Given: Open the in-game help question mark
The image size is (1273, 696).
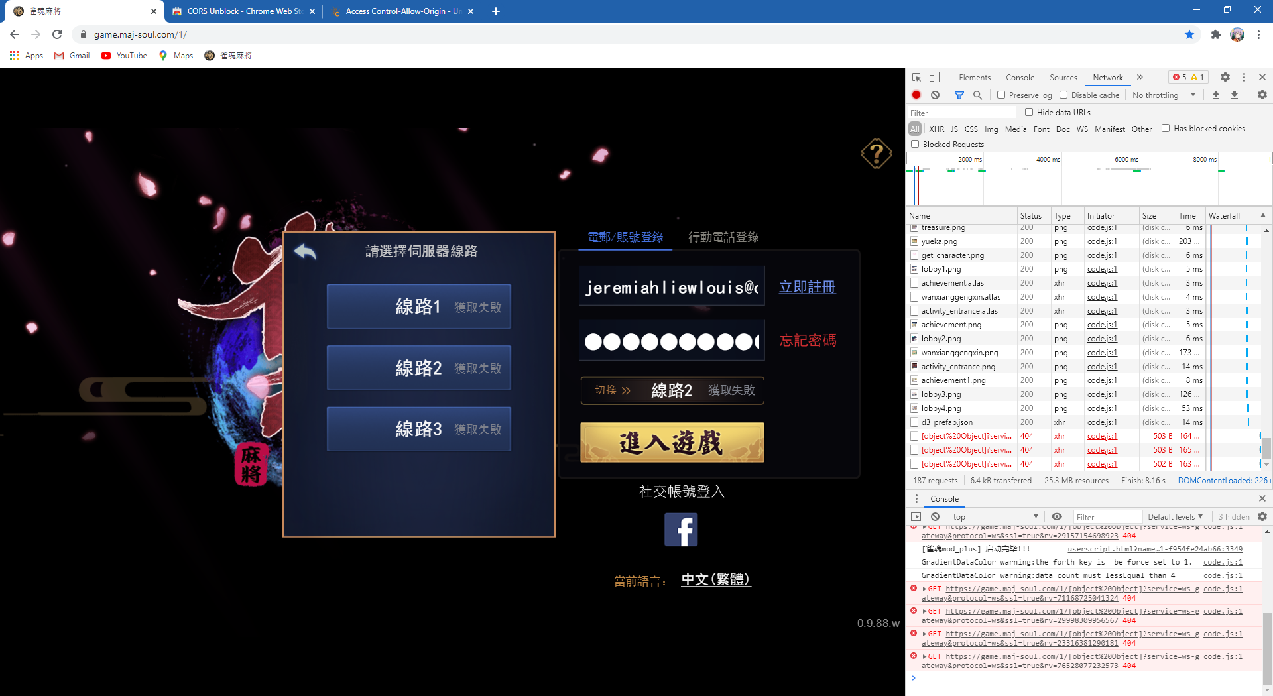Looking at the screenshot, I should [876, 153].
